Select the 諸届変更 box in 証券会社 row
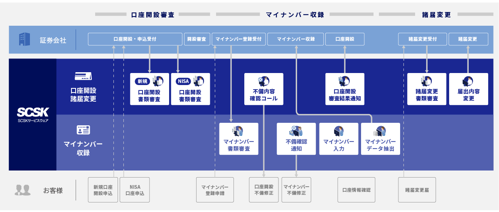Screen dimensions: 499x212 [468, 39]
